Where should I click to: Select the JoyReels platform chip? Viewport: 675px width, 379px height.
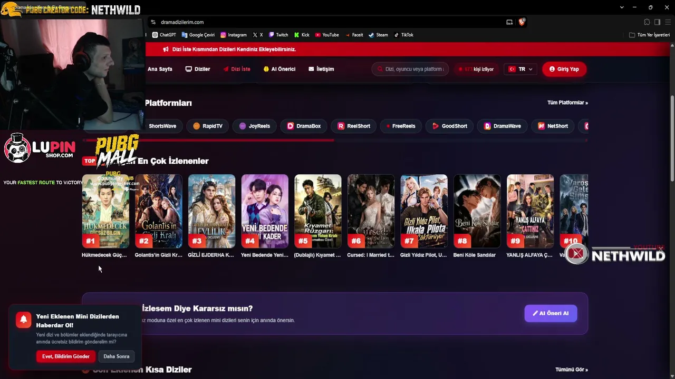click(255, 126)
